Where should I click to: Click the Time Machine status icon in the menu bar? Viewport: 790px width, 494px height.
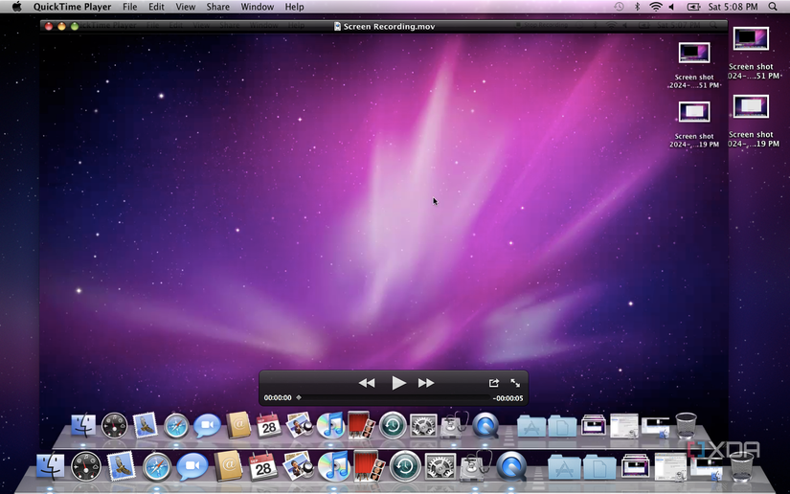coord(619,7)
